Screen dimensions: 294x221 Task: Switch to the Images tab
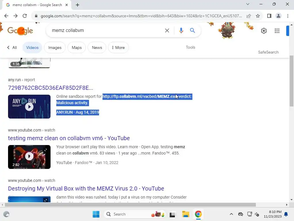55,47
